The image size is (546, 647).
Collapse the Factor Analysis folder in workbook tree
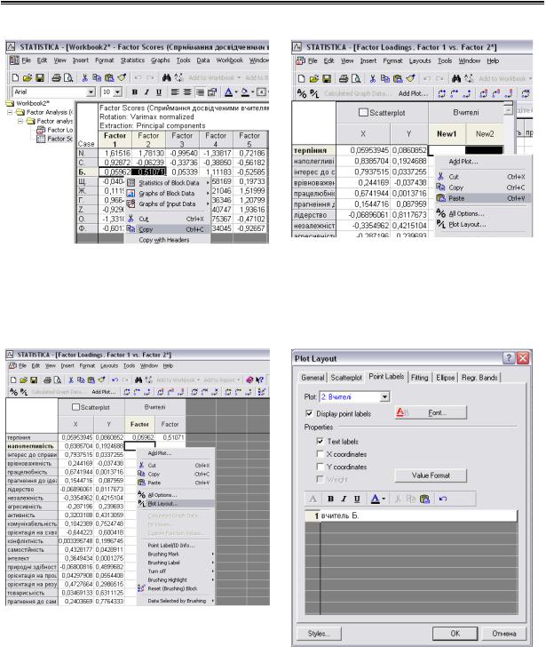(10, 112)
